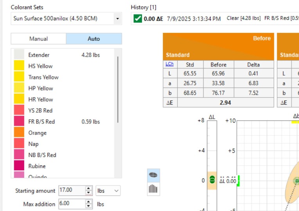
Task: Click the colorant list scrollbar
Action: (118, 90)
